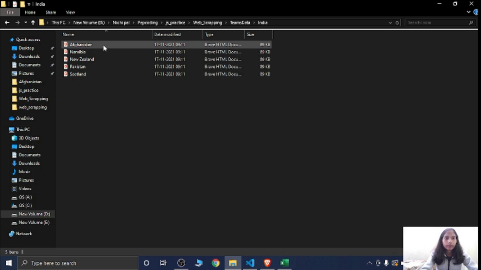Sort files by Date modified column
The image size is (481, 270).
point(168,34)
